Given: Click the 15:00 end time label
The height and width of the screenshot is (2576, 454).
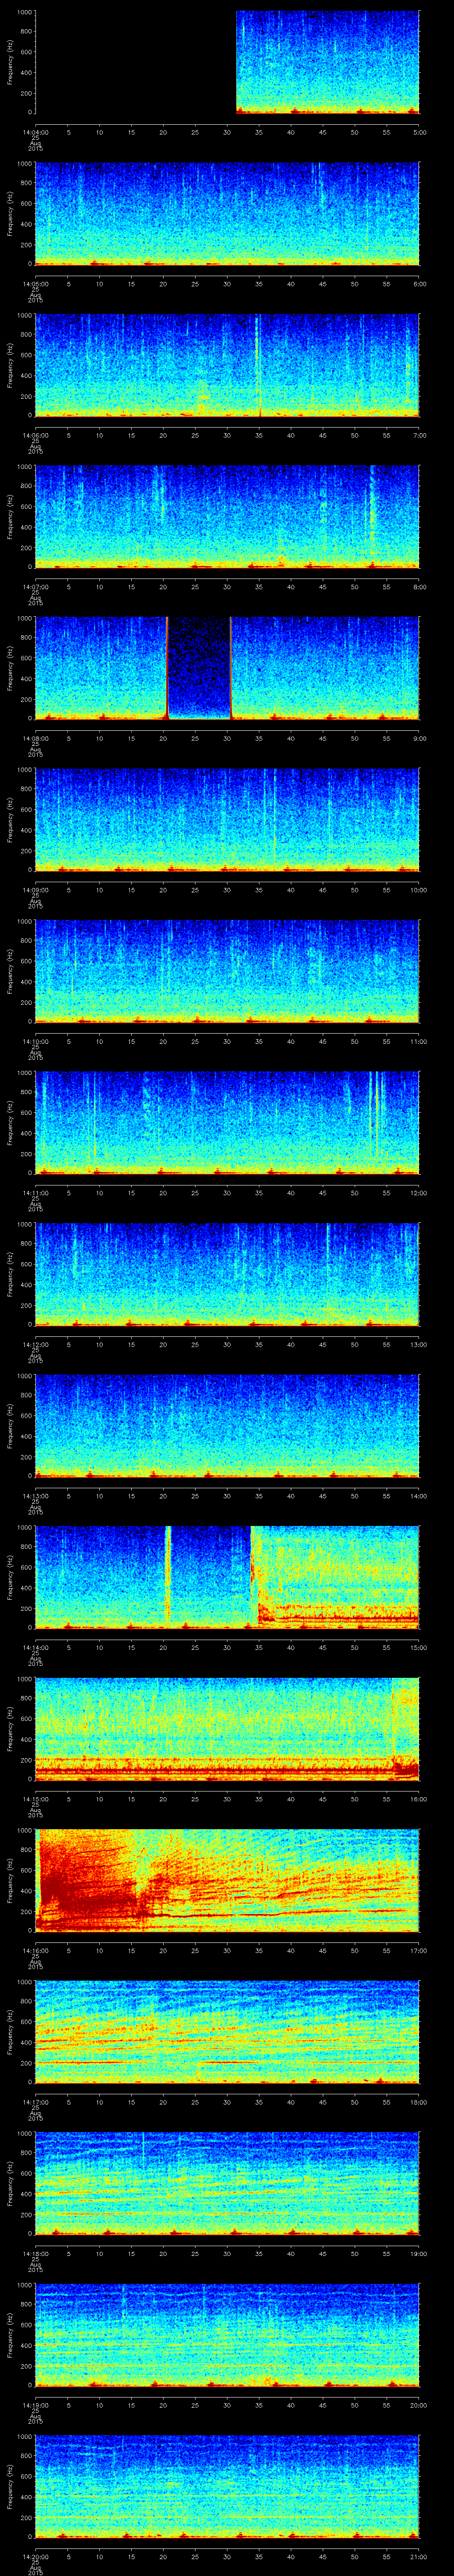Looking at the screenshot, I should (418, 1647).
